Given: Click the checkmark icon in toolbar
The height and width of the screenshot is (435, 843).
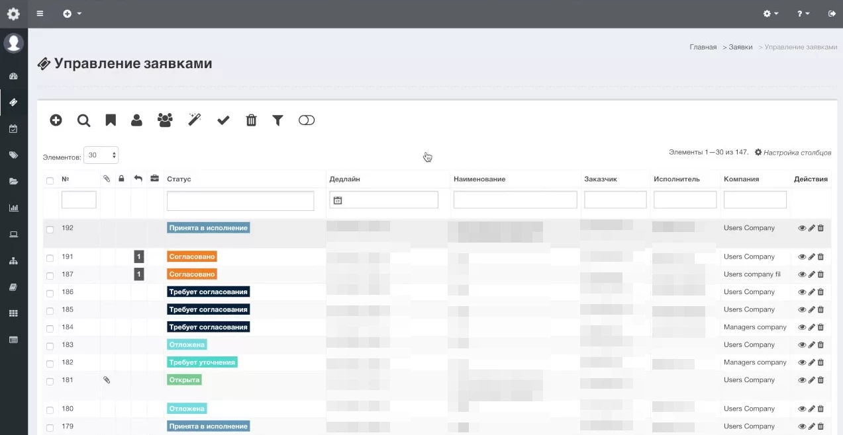Looking at the screenshot, I should (x=223, y=120).
